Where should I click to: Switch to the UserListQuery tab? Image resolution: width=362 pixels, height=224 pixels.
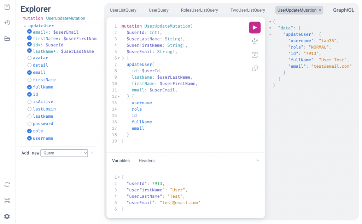[123, 10]
